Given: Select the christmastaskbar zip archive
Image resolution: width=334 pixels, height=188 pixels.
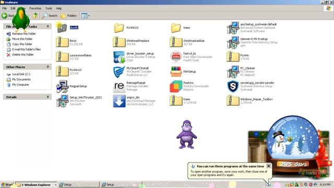Looking at the screenshot, I should [x=176, y=42].
